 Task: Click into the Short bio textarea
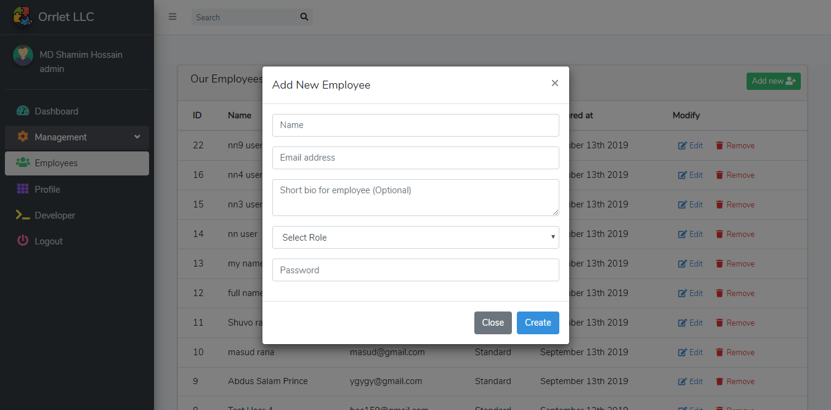point(416,198)
